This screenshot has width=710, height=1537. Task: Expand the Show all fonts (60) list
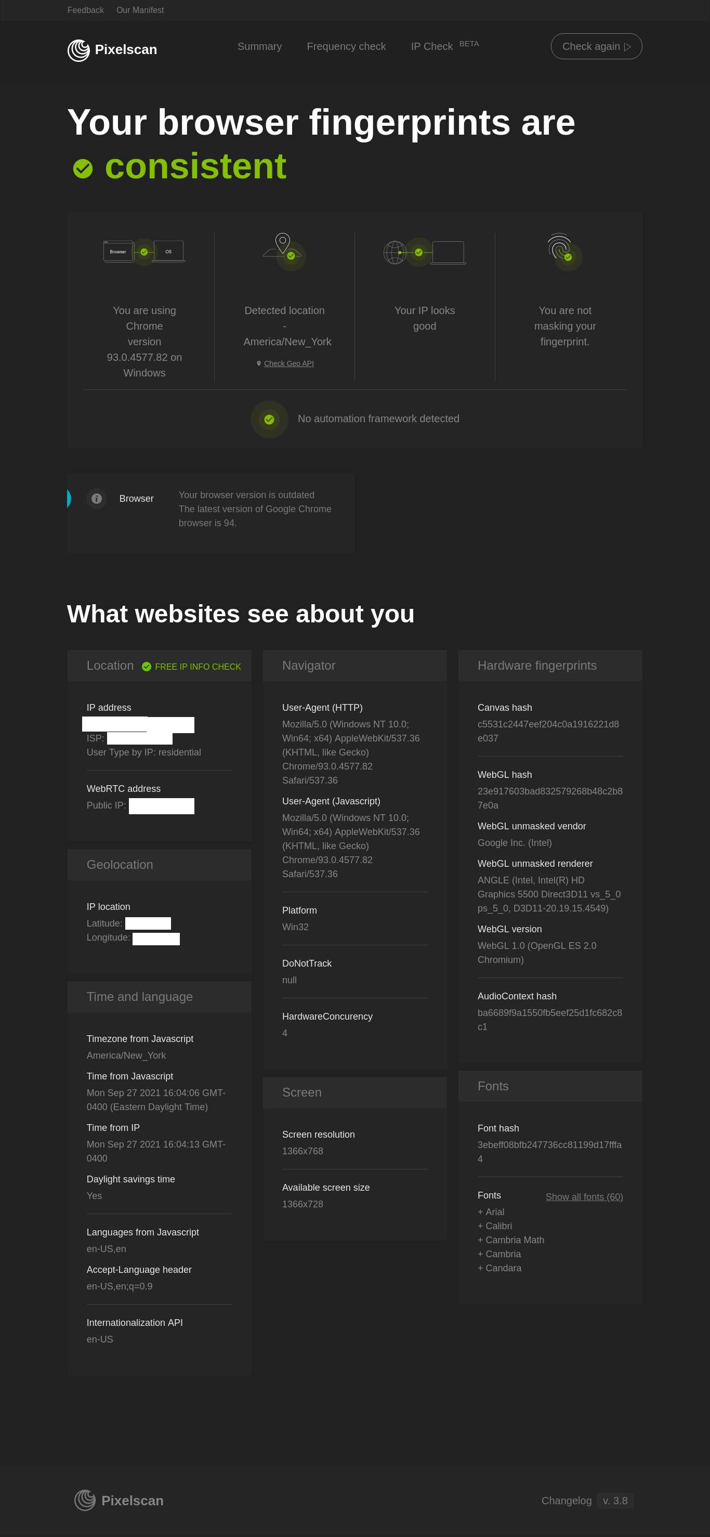click(584, 1197)
